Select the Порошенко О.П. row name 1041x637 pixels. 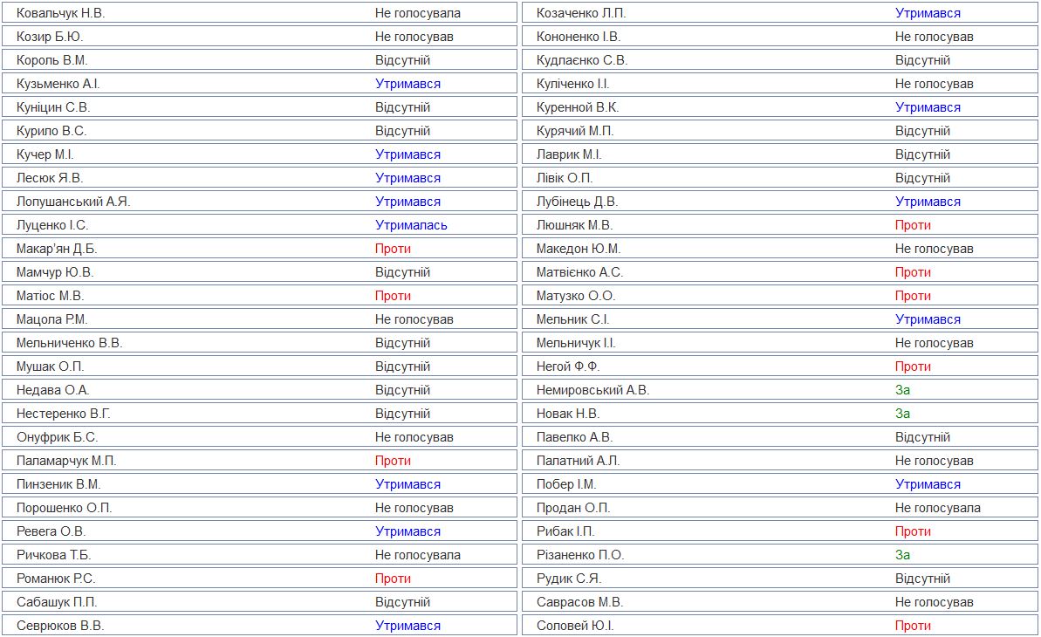(64, 508)
